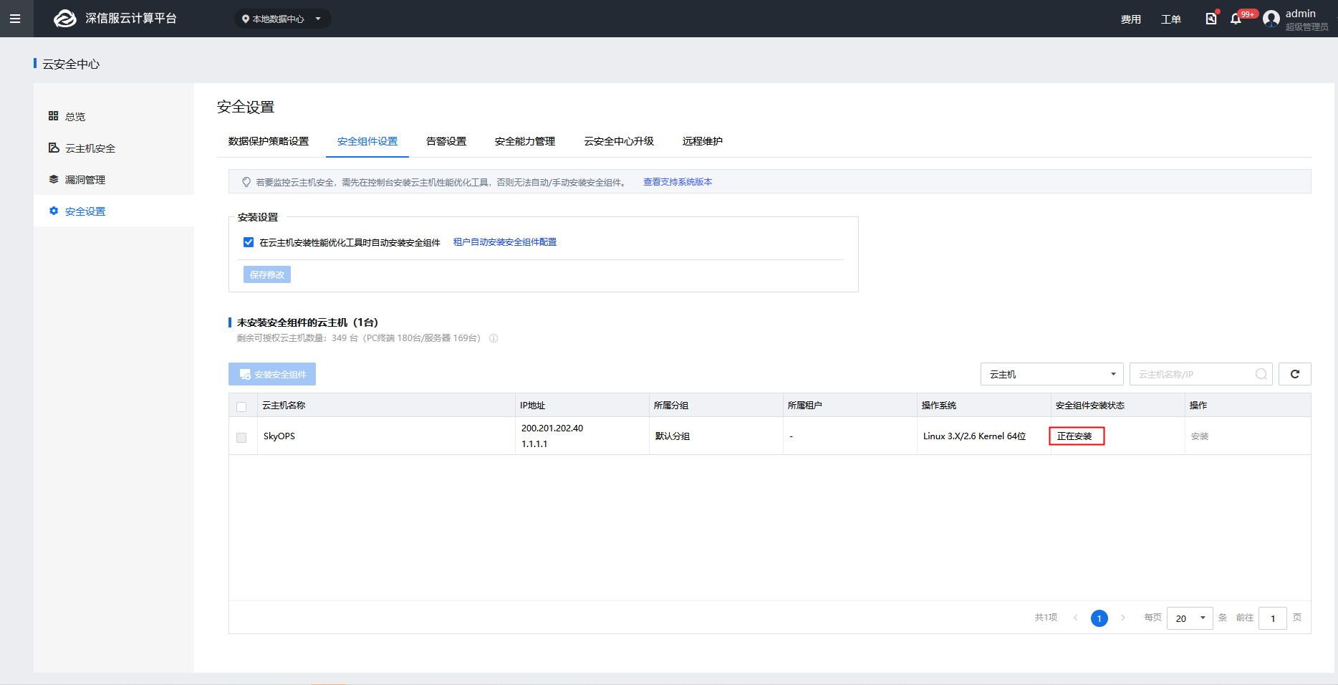Open the 云主机 filter dropdown
The height and width of the screenshot is (685, 1338).
[1052, 374]
